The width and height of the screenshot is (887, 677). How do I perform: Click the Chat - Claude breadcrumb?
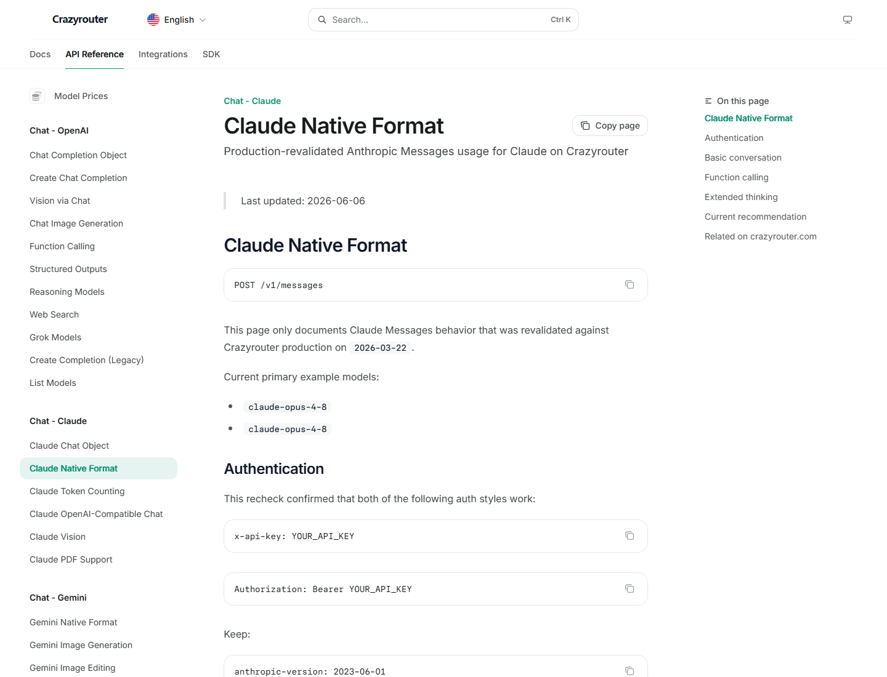point(253,101)
